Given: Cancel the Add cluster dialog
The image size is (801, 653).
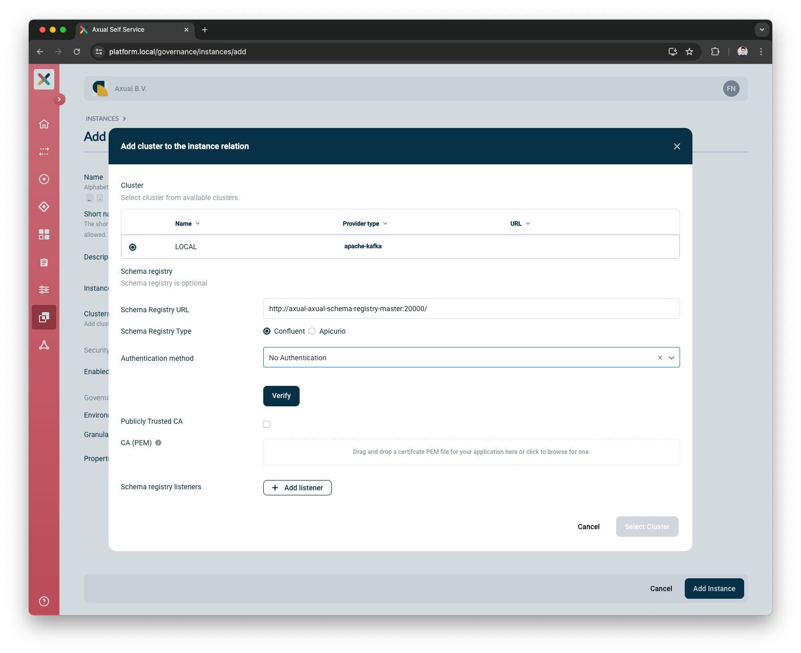Looking at the screenshot, I should click(x=588, y=527).
